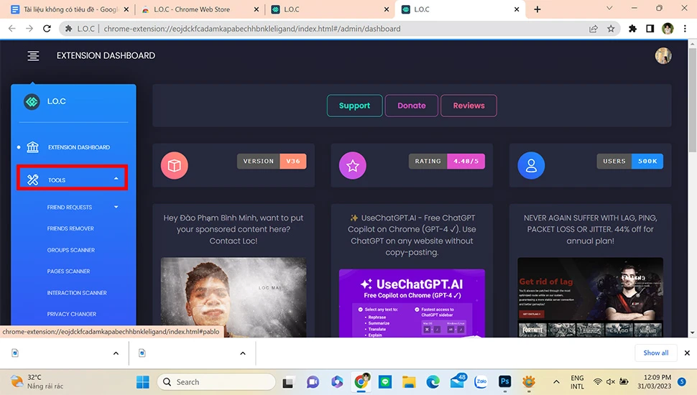The height and width of the screenshot is (395, 697).
Task: Click the Users 500K badge
Action: pos(630,161)
